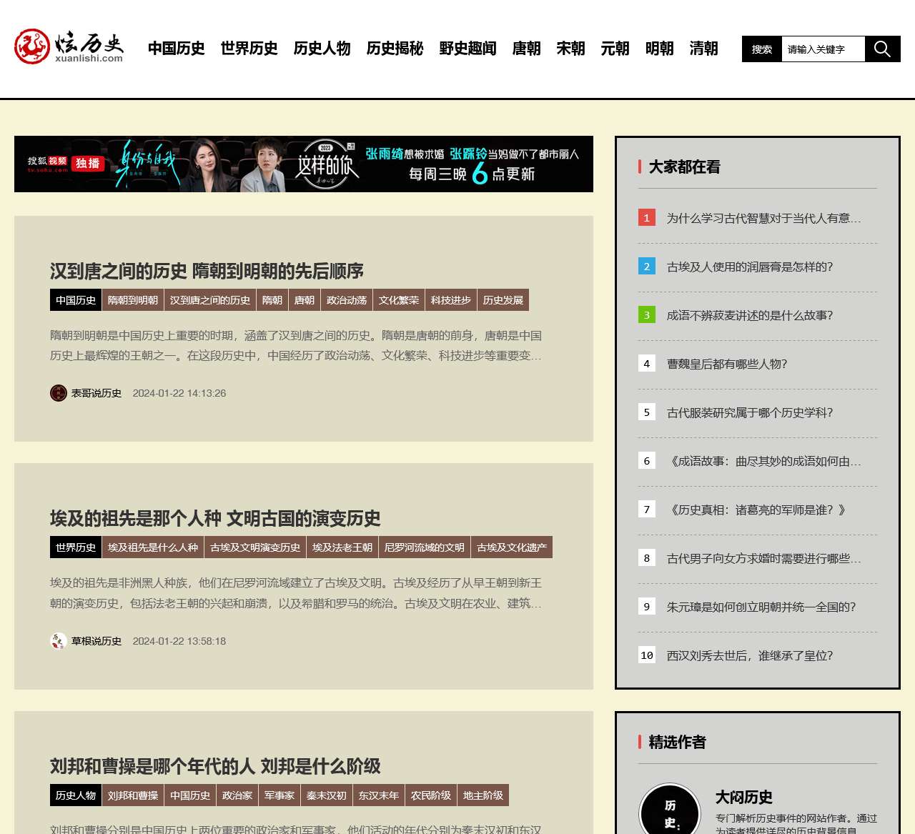Open the 中国历史 navigation menu
The height and width of the screenshot is (834, 915).
tap(176, 49)
